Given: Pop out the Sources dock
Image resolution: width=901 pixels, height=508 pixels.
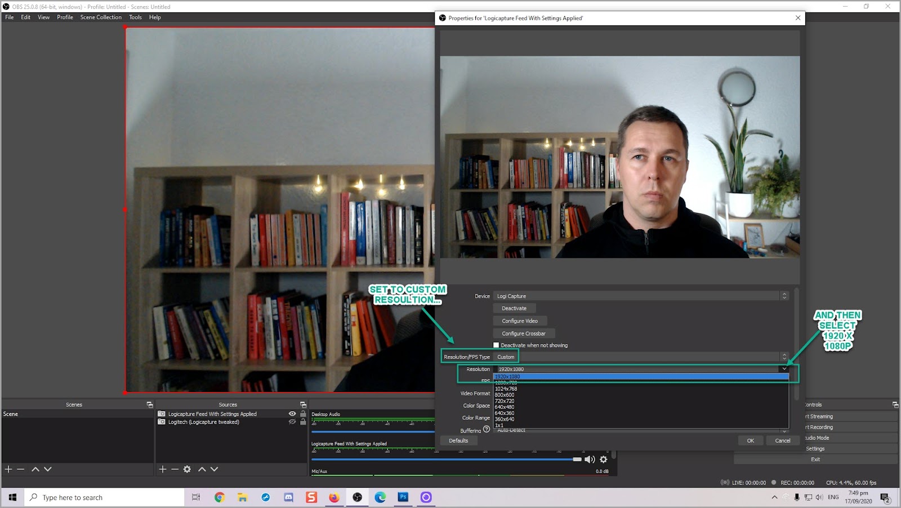Looking at the screenshot, I should pos(303,404).
